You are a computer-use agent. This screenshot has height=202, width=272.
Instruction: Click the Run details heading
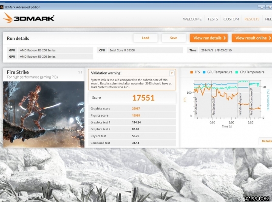(18, 39)
